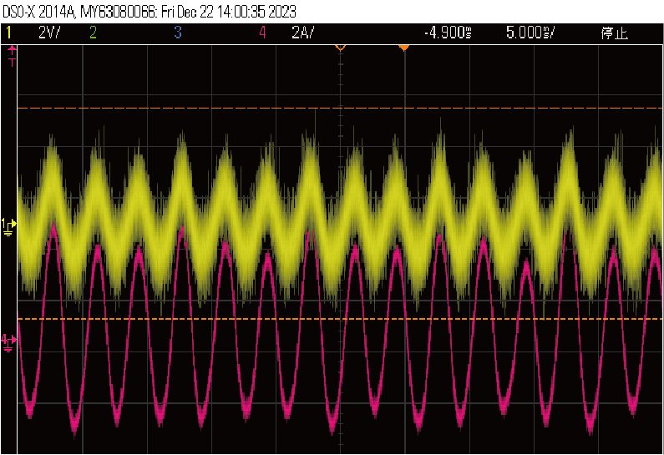Open the 2A/ channel 4 scale setting
Viewport: 664px width, 455px height.
coord(302,33)
